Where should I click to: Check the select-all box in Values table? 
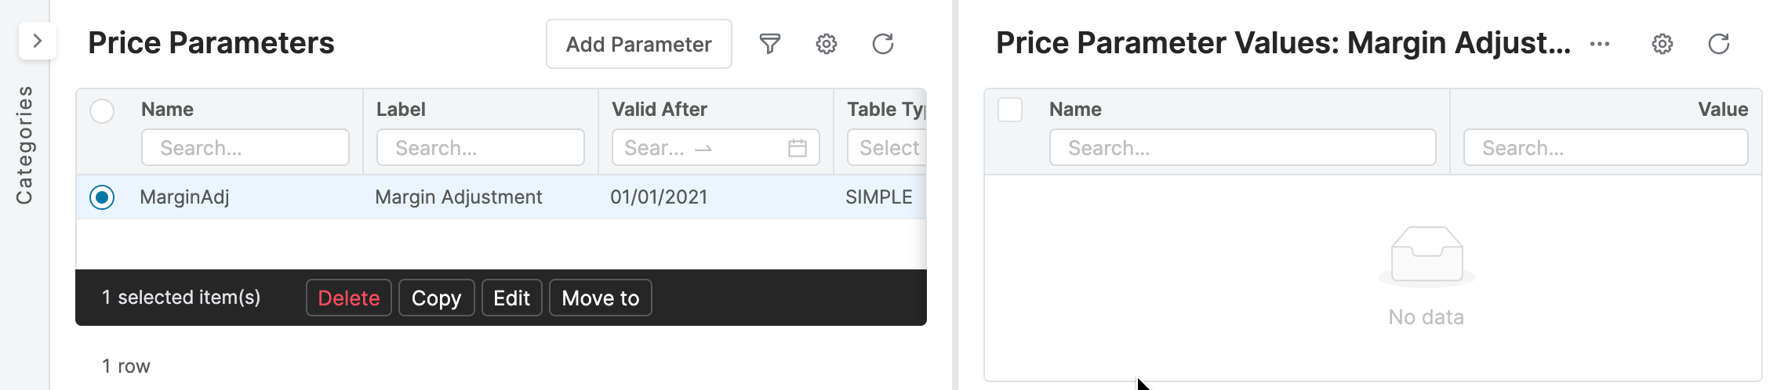(1010, 110)
